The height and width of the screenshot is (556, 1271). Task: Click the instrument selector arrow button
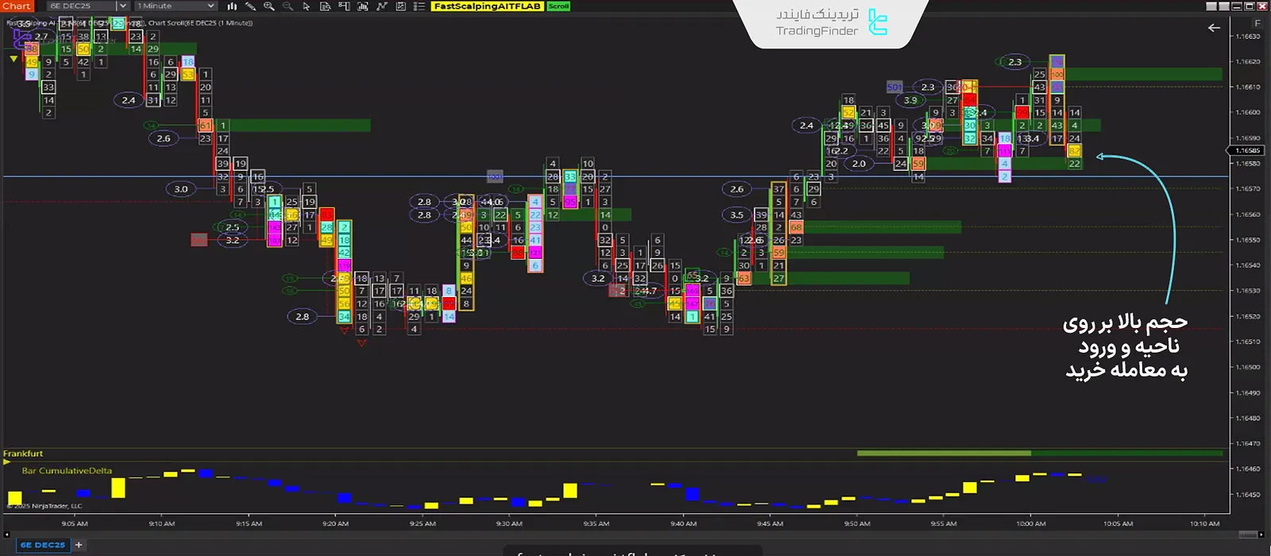(x=122, y=6)
